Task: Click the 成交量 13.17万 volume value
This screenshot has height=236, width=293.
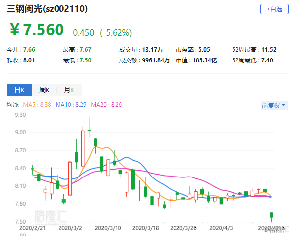Action: (x=141, y=49)
